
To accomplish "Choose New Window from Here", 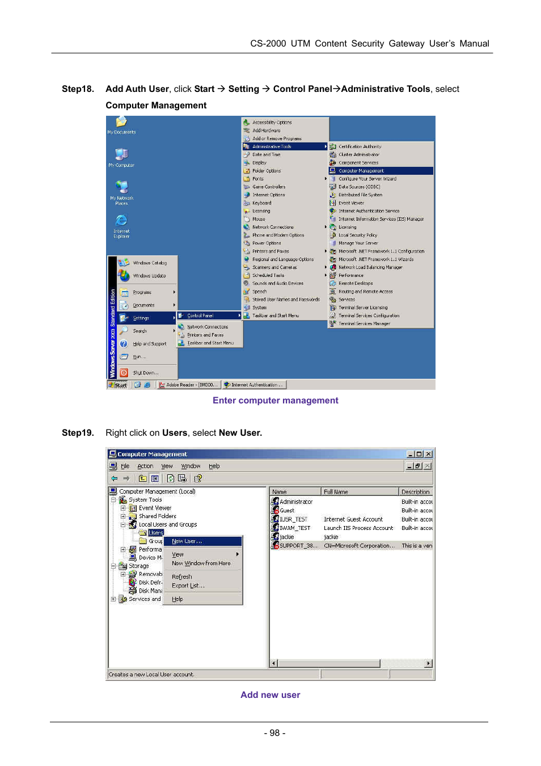I will click(203, 563).
